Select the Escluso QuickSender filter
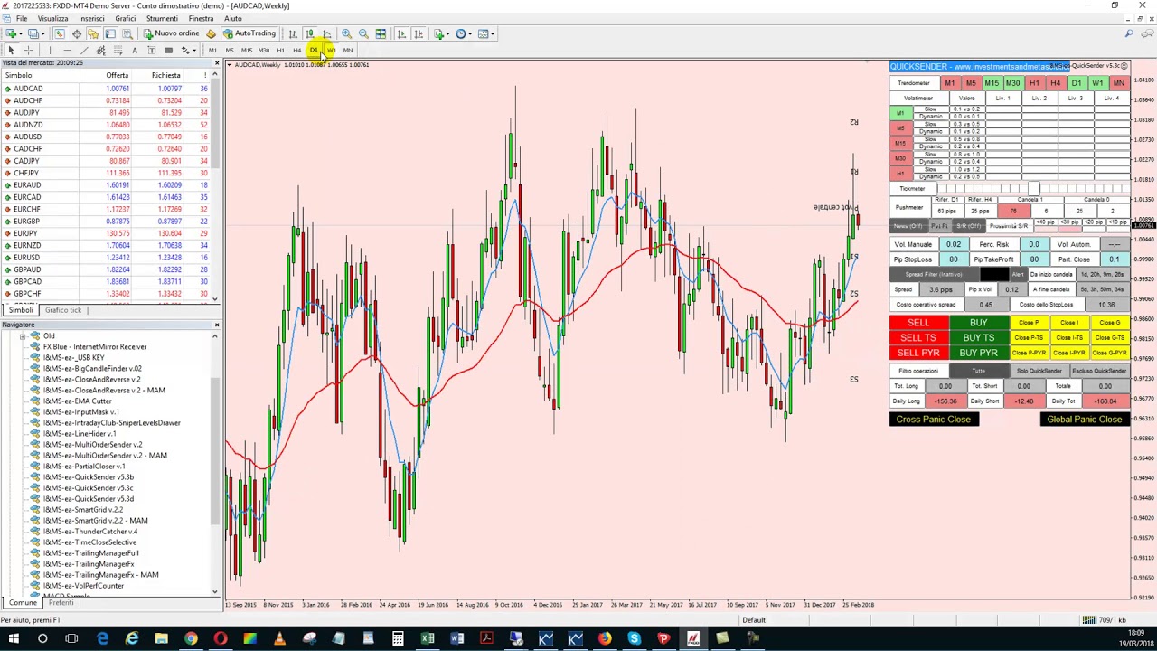1157x651 pixels. [x=1099, y=371]
